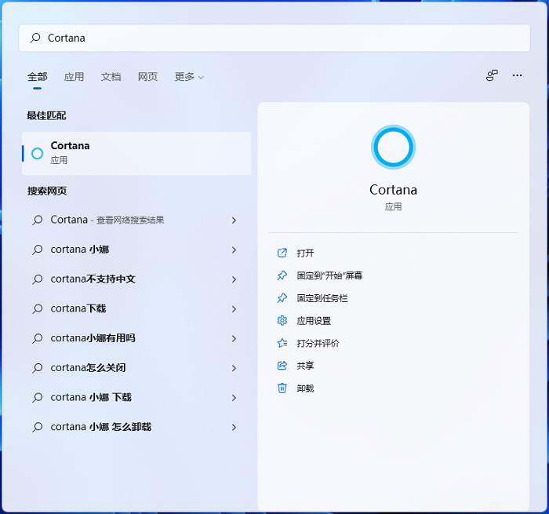
Task: Click the search input containing 'Cortana'
Action: [274, 38]
